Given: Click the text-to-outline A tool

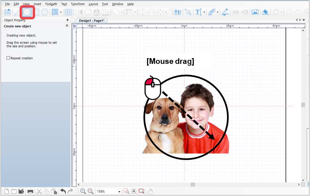Looking at the screenshot, I should pyautogui.click(x=96, y=12).
